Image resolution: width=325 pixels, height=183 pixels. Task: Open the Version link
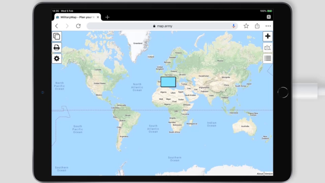tap(269, 174)
